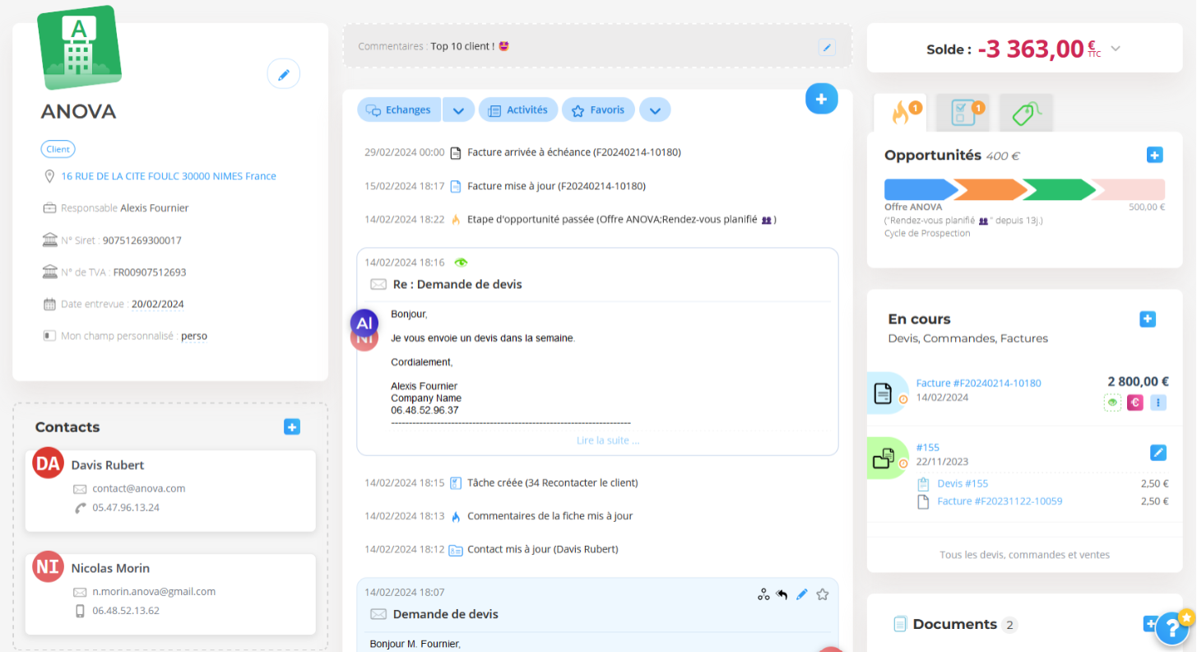Image resolution: width=1197 pixels, height=652 pixels.
Task: Click the invoice document icon beside Facture #F20240214-10180
Action: tap(883, 394)
